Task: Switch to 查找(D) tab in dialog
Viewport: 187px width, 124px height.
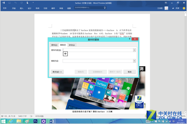Action: [x=54, y=45]
